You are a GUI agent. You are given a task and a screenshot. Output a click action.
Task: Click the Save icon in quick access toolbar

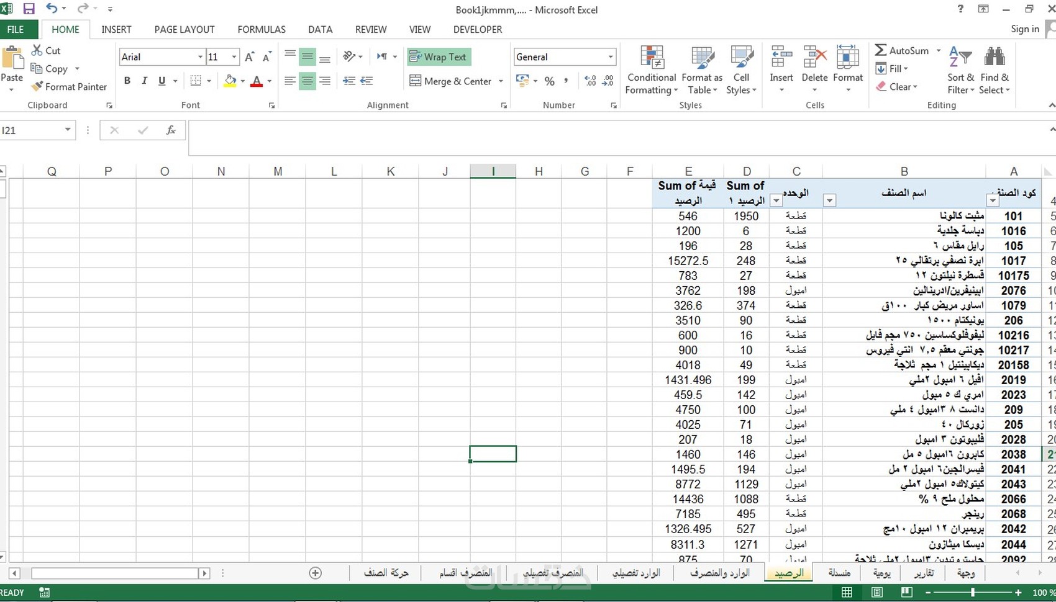coord(29,9)
